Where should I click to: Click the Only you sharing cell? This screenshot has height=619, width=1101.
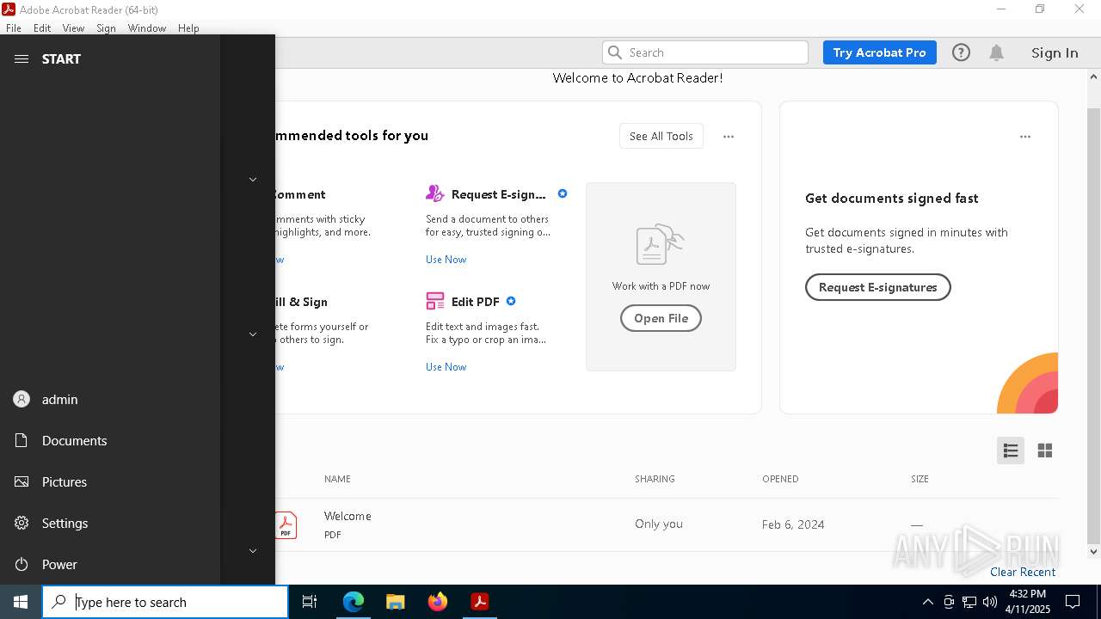[659, 524]
